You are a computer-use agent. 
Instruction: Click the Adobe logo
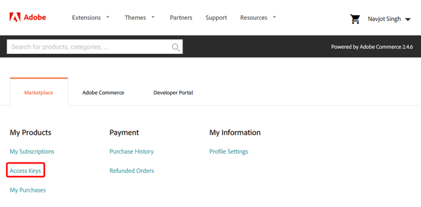pyautogui.click(x=28, y=17)
